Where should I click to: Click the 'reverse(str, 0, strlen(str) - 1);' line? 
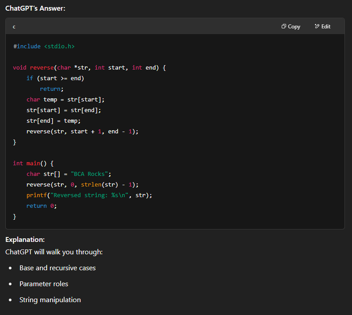tap(82, 185)
